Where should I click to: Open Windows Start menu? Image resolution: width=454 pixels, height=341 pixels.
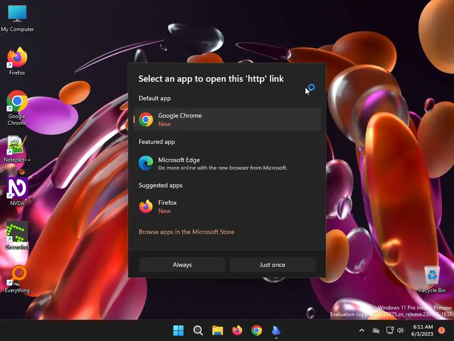click(x=178, y=330)
